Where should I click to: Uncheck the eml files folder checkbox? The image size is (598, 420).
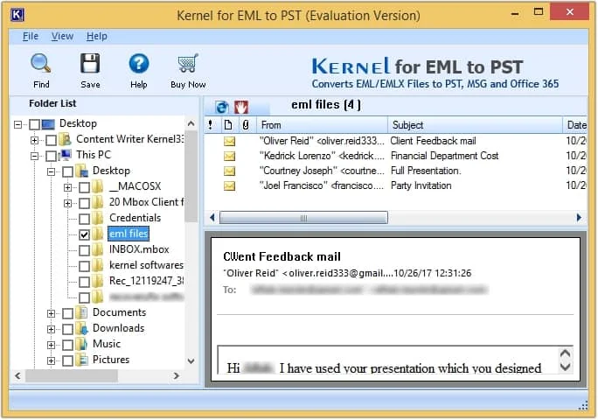click(84, 234)
